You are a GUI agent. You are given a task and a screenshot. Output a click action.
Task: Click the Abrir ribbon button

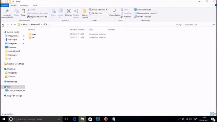click(125, 10)
